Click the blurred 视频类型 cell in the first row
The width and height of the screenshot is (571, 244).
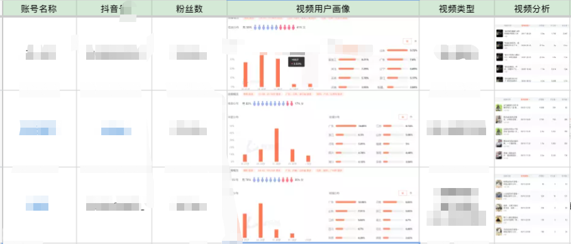(457, 53)
